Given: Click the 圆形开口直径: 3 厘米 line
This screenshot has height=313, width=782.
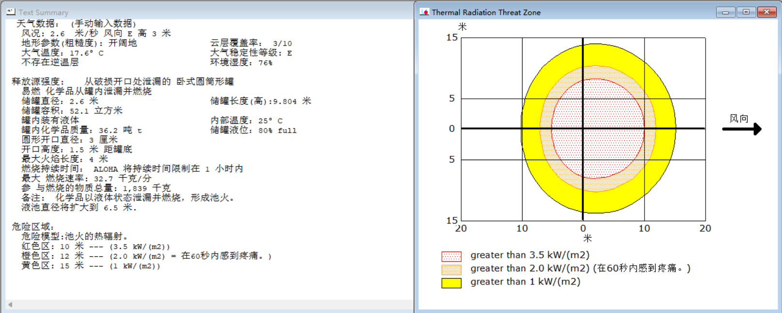Looking at the screenshot, I should tap(69, 140).
